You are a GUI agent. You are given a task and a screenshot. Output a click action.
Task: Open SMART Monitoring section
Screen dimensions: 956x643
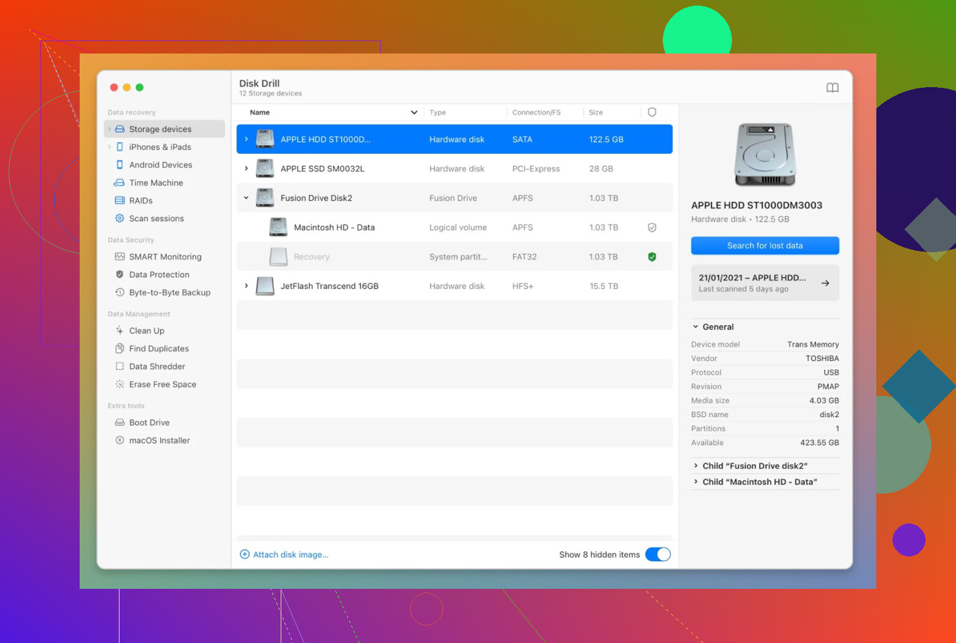[x=165, y=256]
